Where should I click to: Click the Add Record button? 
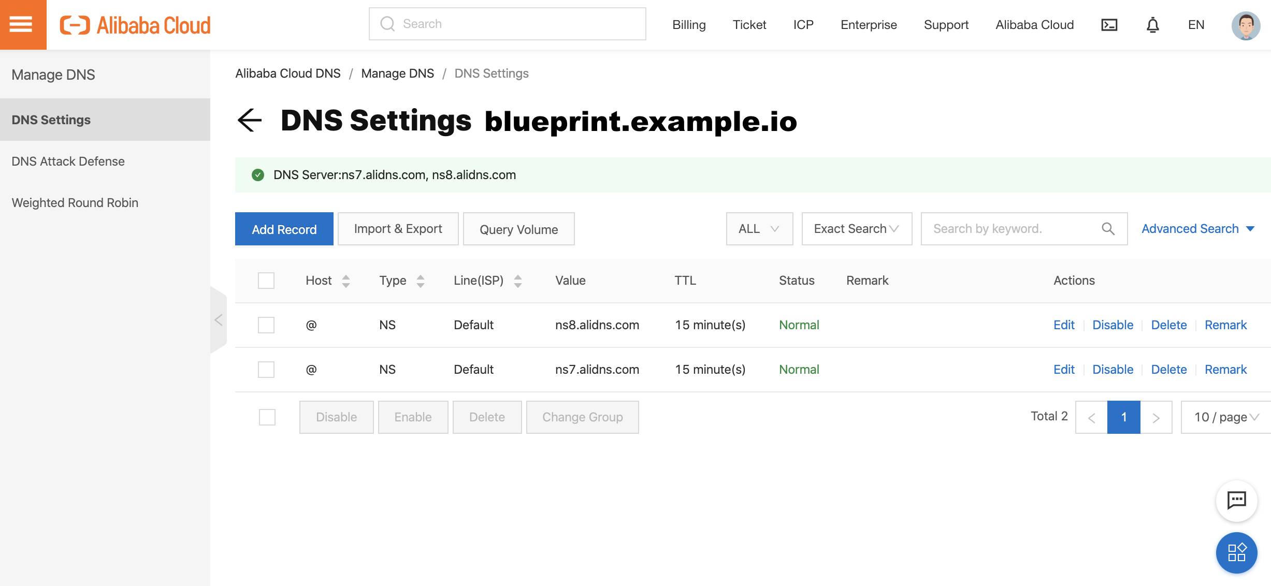(x=284, y=229)
